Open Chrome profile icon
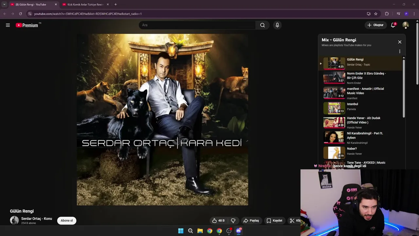This screenshot has height=236, width=419. (406, 14)
